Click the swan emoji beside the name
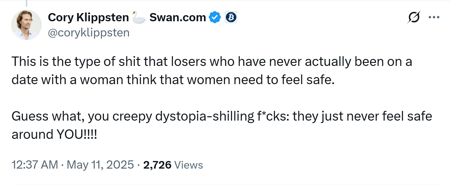Image resolution: width=450 pixels, height=185 pixels. point(138,17)
